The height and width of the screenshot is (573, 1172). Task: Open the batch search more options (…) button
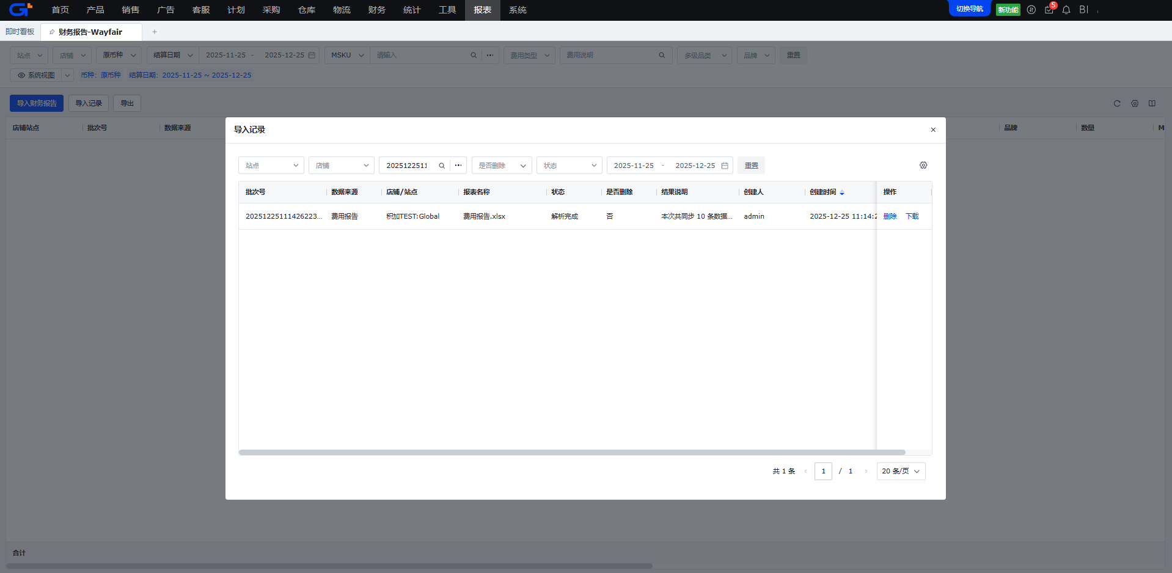pos(458,166)
